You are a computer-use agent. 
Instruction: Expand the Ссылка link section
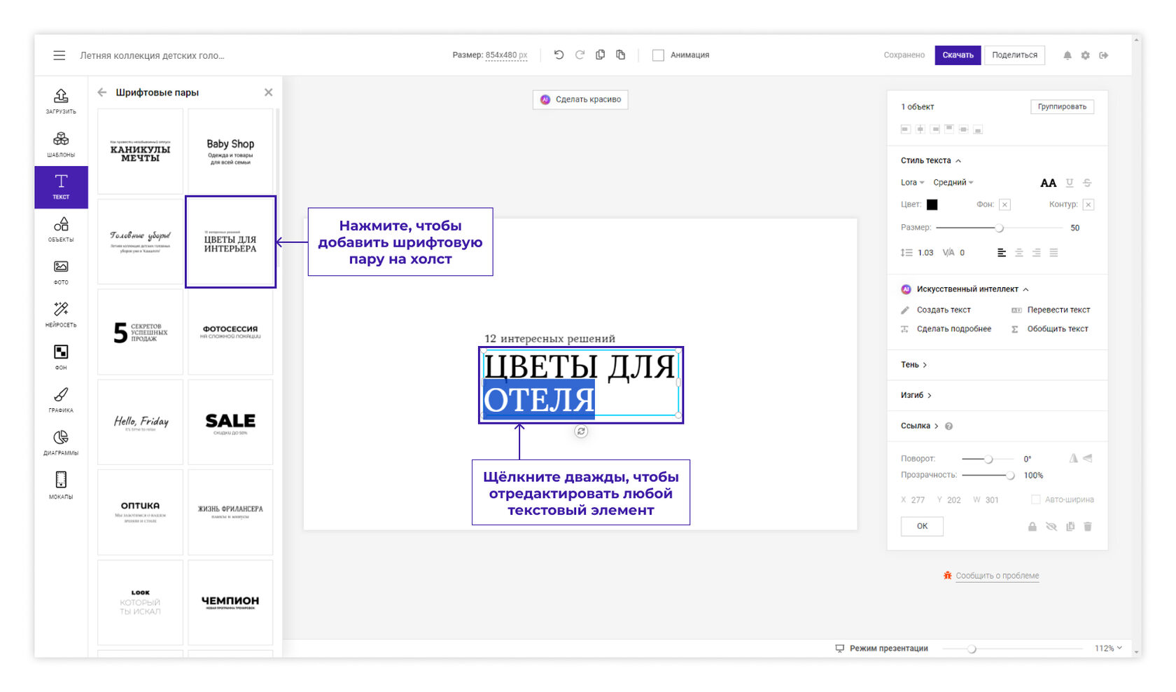coord(919,426)
